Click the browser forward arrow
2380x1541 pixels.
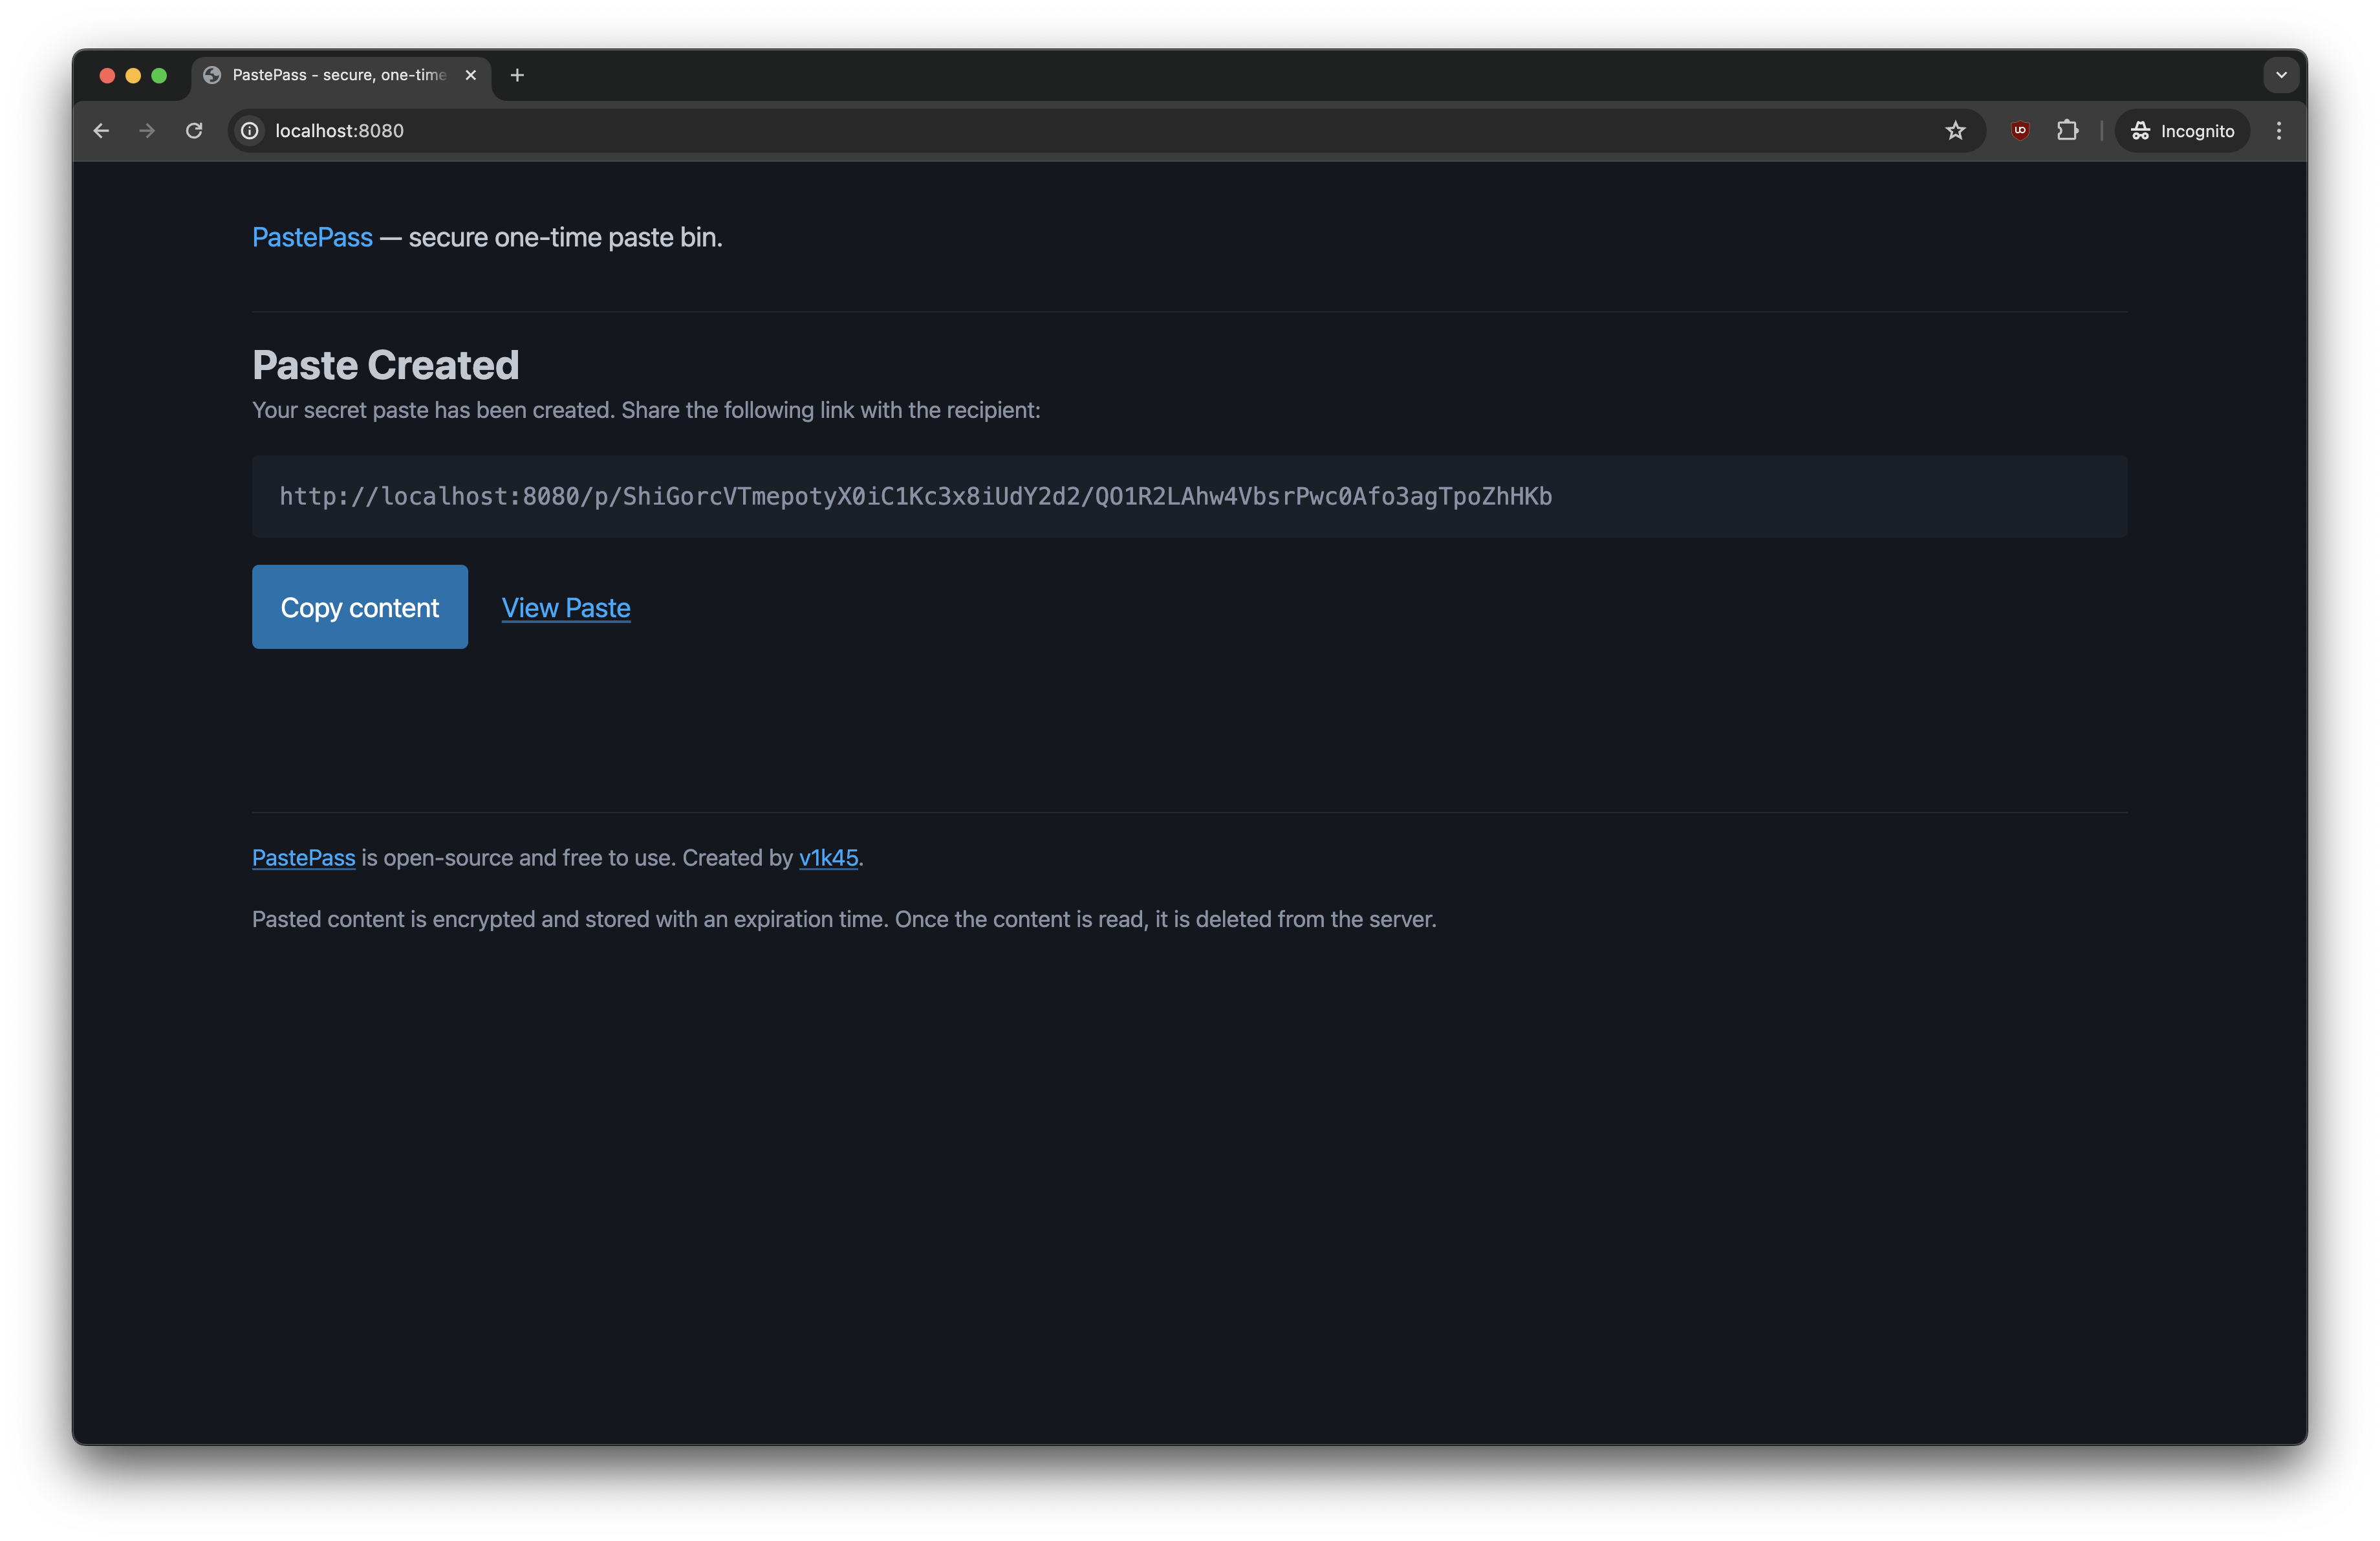click(x=147, y=131)
